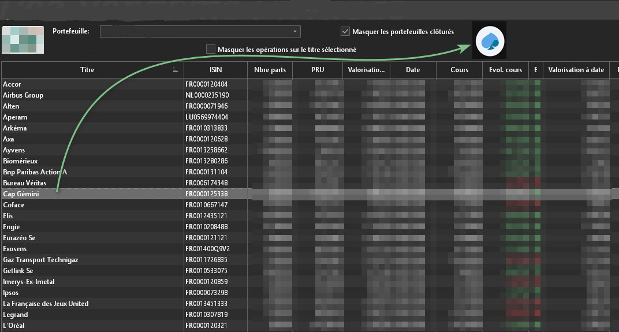Click ISIN FR0000120404 cell
Viewport: 619px width, 332px height.
[x=215, y=84]
